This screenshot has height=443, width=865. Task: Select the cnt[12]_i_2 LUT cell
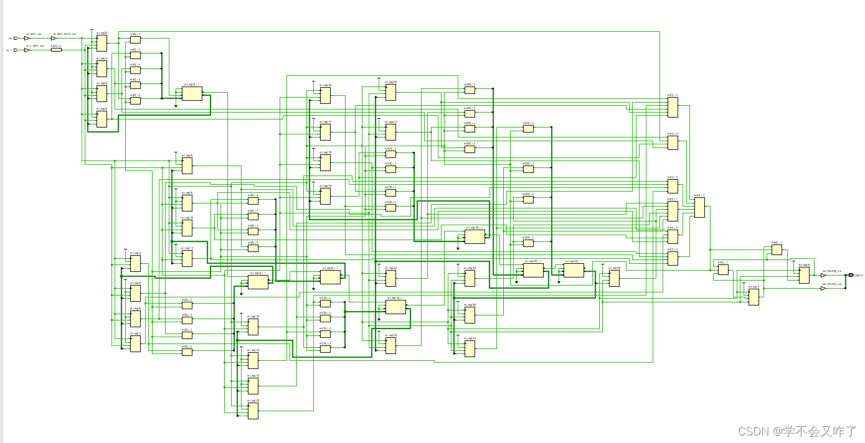tap(325, 304)
